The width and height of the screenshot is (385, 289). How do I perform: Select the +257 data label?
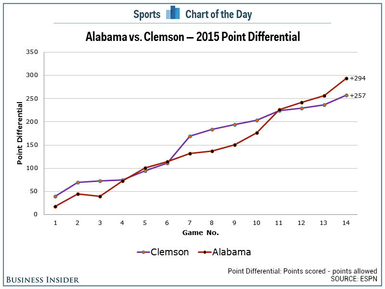coord(358,96)
